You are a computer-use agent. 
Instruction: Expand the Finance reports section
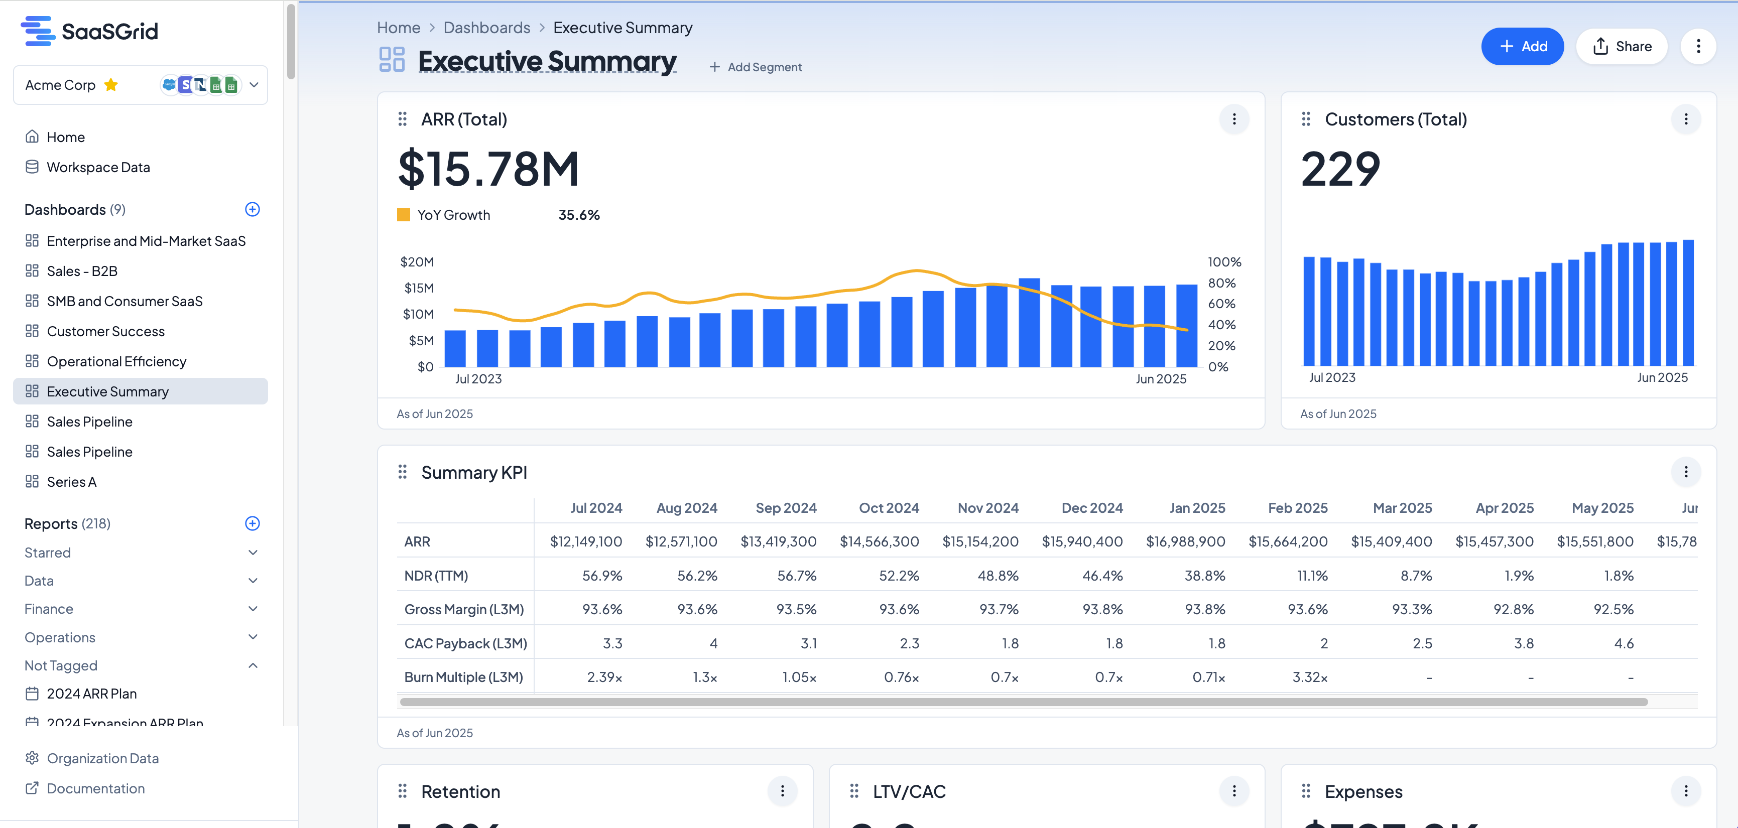tap(253, 609)
